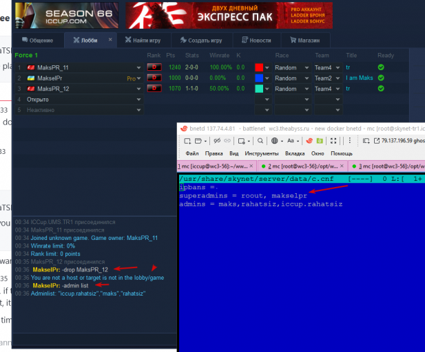Click the add-tab icon left of 79.137.196.59
Image resolution: width=425 pixels, height=352 pixels.
pos(366,141)
